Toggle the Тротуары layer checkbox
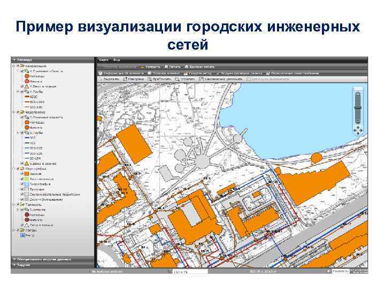385x288 pixels. coord(22,189)
